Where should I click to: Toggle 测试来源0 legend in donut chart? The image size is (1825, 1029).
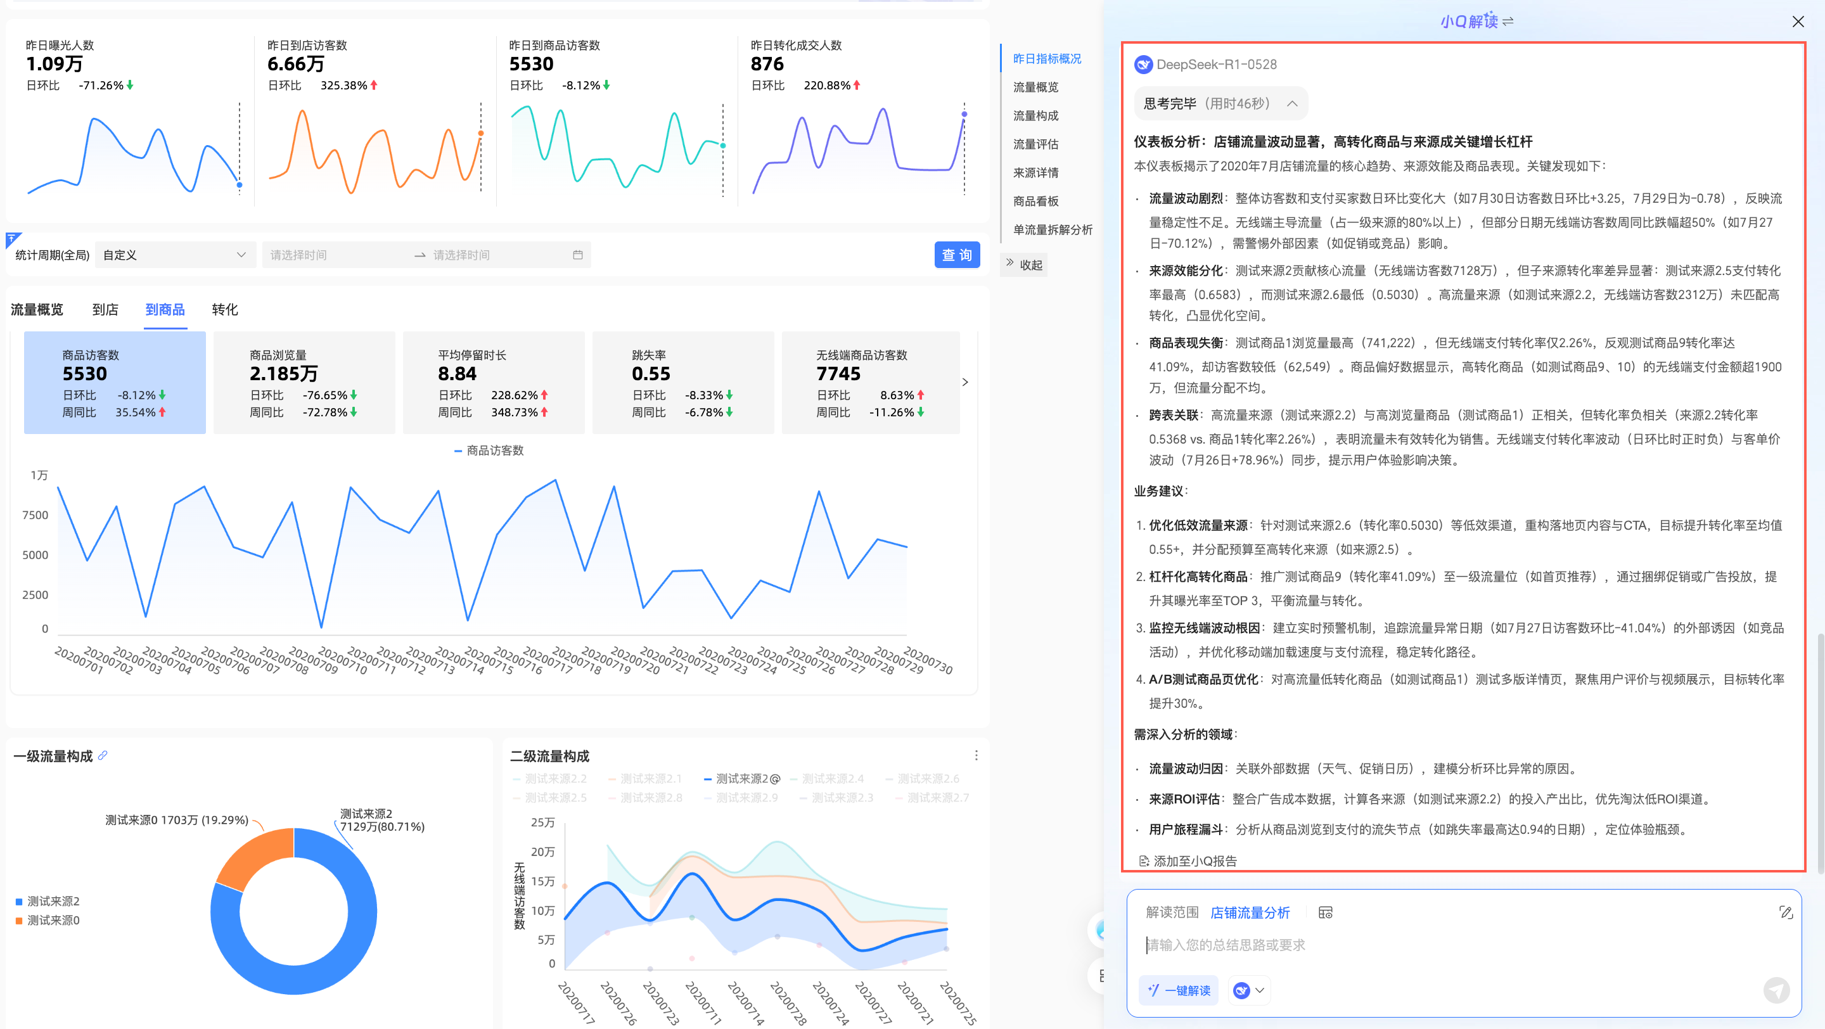pyautogui.click(x=48, y=920)
